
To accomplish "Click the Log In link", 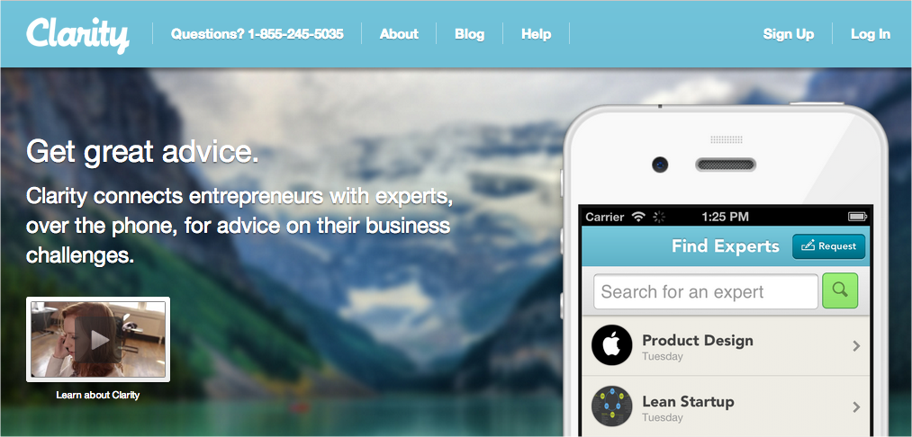I will click(x=871, y=33).
